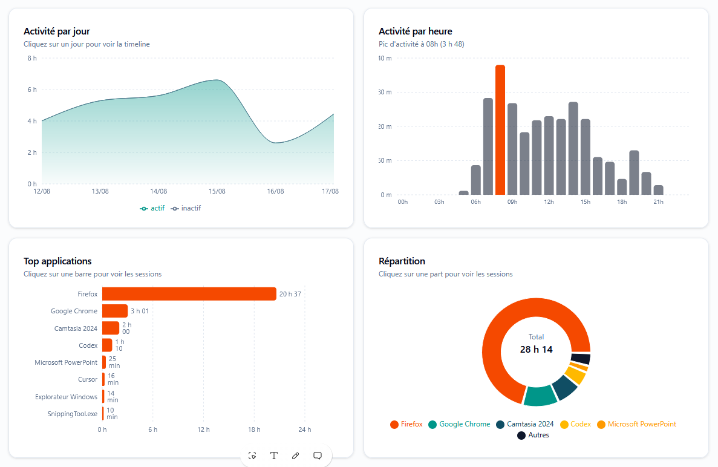Viewport: 718px width, 467px height.
Task: Click the 18h bar in Activité par heure
Action: click(x=622, y=187)
